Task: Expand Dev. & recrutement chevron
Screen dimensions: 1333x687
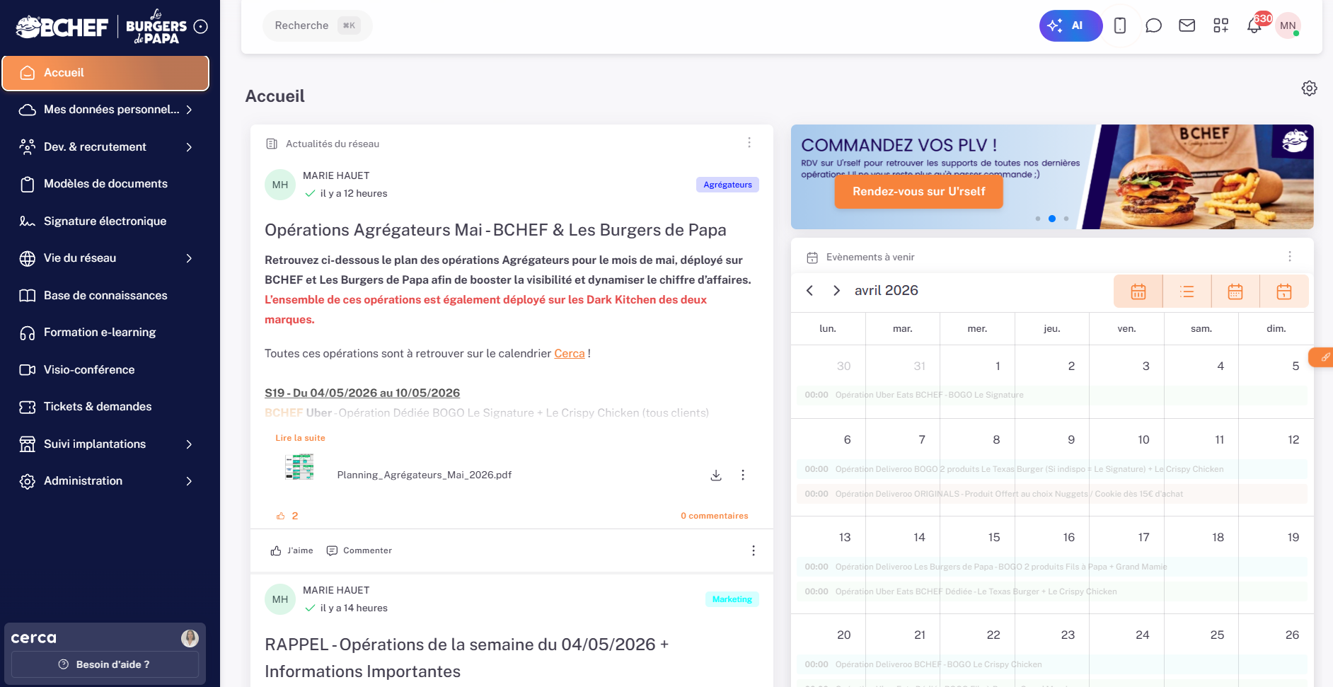Action: coord(189,147)
